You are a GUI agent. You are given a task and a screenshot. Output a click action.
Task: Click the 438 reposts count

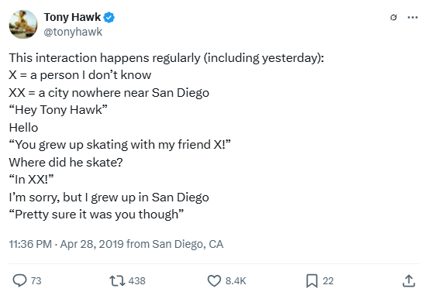point(137,281)
